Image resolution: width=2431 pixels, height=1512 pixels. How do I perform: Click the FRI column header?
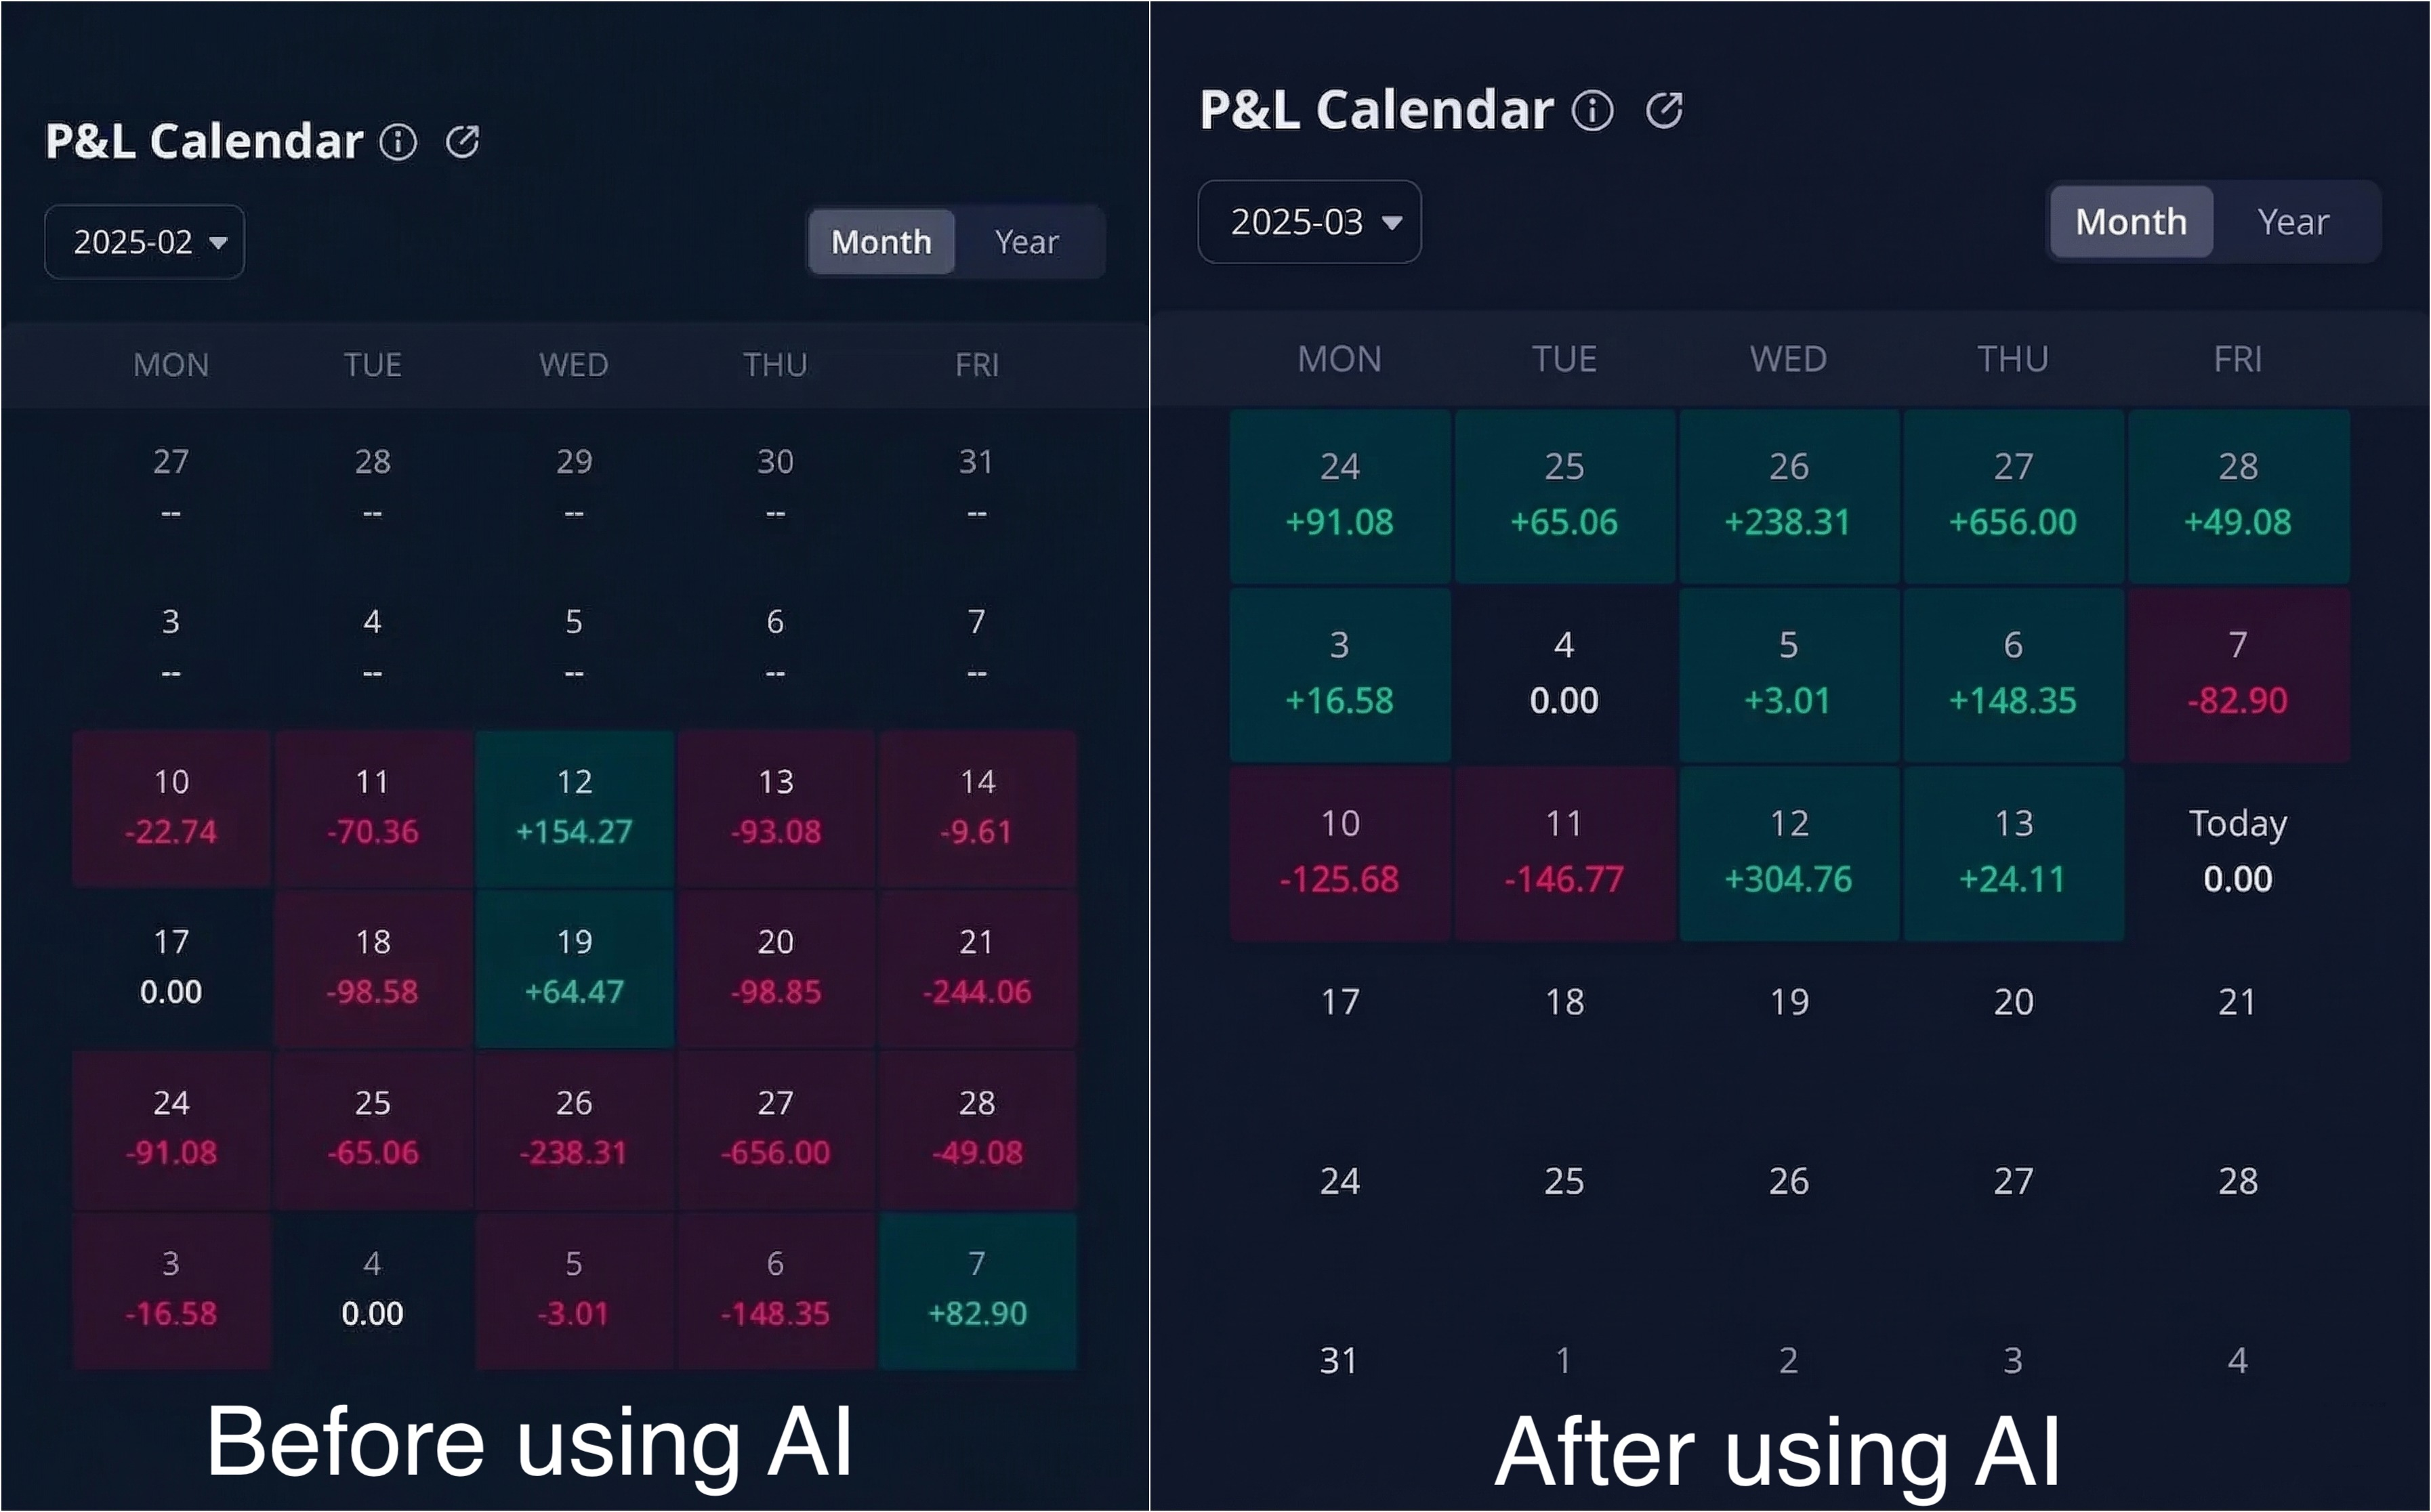pos(978,365)
